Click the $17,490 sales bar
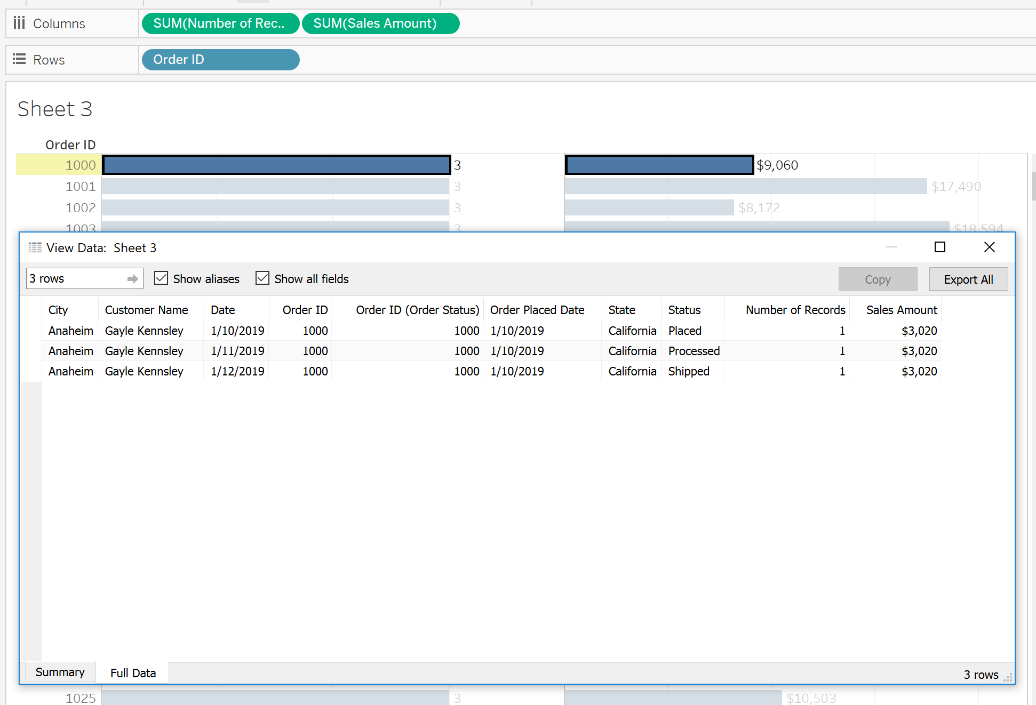 click(745, 186)
